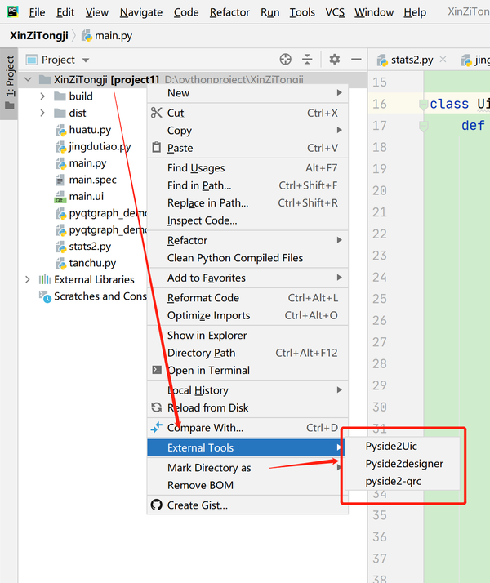Hide the Project panel with minus icon
This screenshot has height=583, width=490.
[x=356, y=59]
